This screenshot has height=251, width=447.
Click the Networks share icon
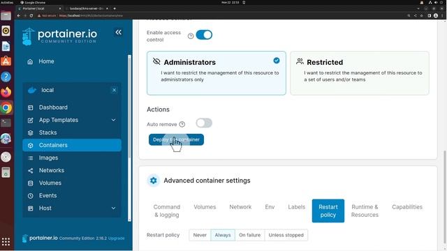[x=30, y=170]
